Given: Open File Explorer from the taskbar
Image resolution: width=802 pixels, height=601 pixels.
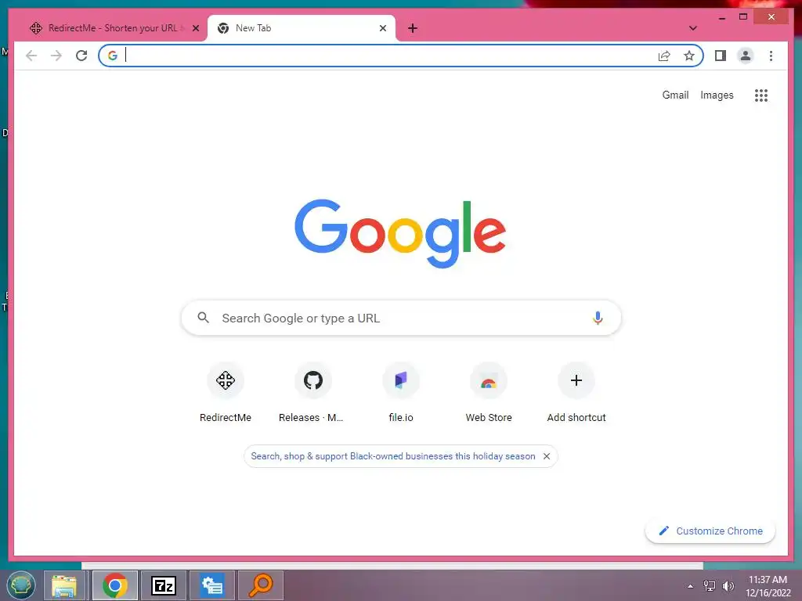Looking at the screenshot, I should (64, 585).
